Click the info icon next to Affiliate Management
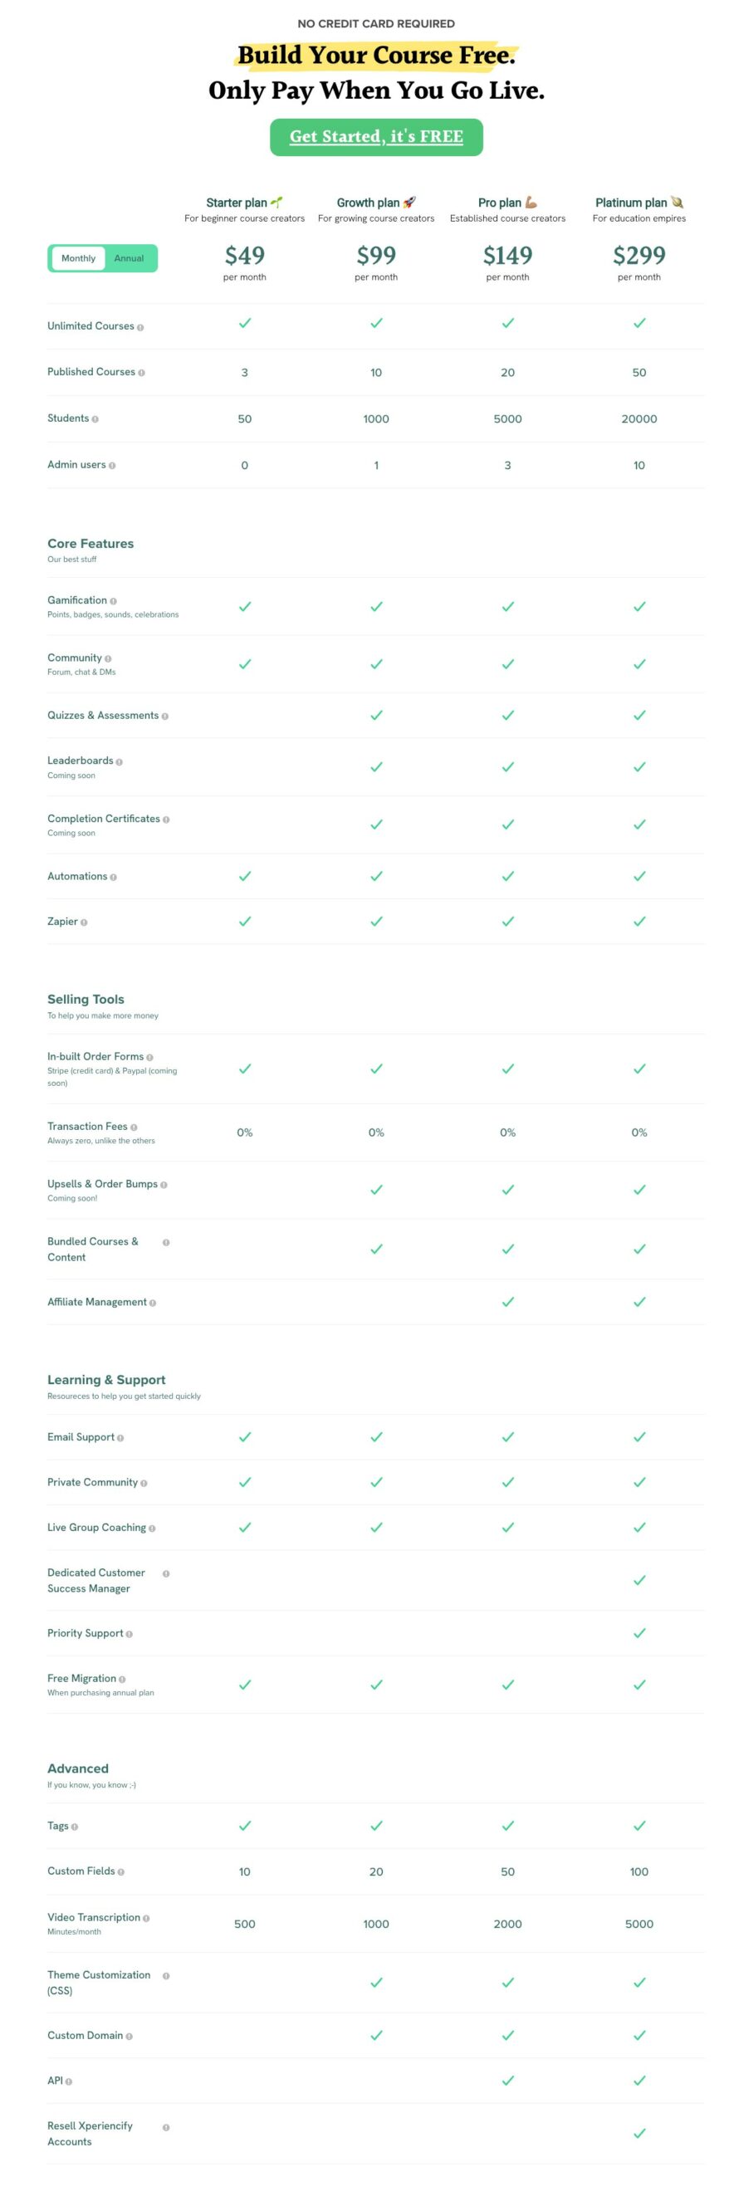The image size is (734, 2211). click(153, 1303)
